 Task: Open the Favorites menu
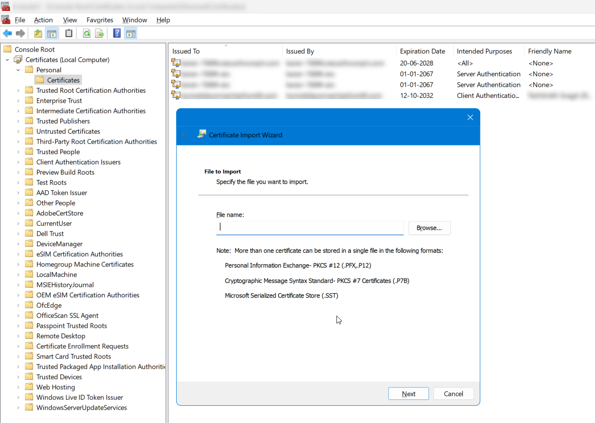coord(100,20)
